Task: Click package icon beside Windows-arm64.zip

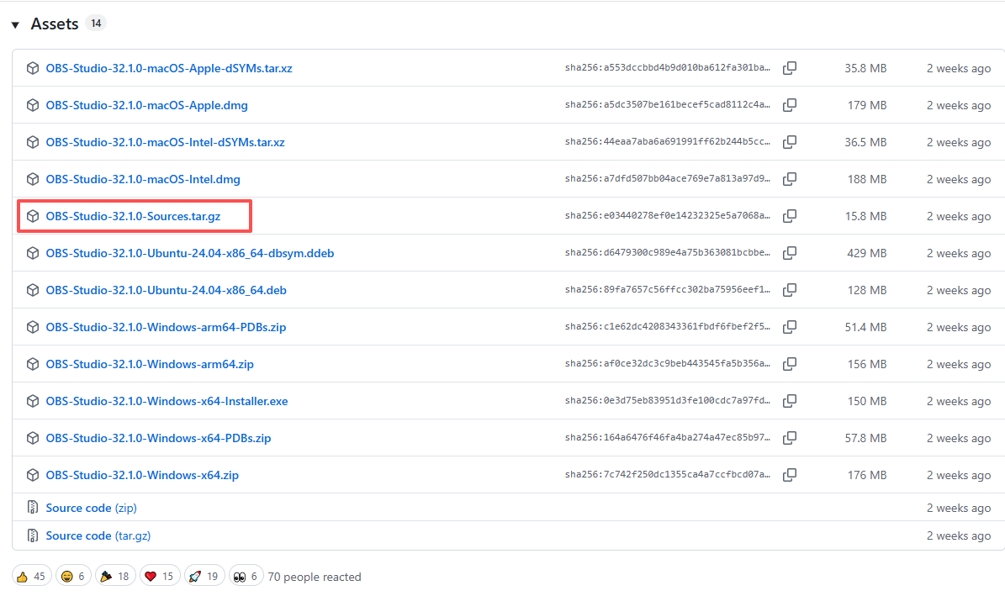Action: (33, 364)
